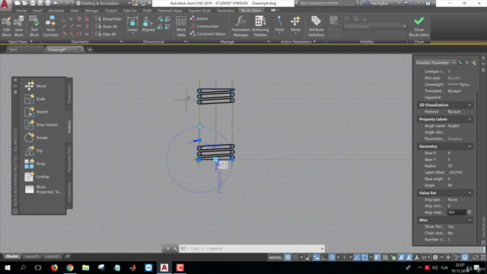Viewport: 487px width, 274px height.
Task: Click Show All constraints button
Action: pos(107,27)
